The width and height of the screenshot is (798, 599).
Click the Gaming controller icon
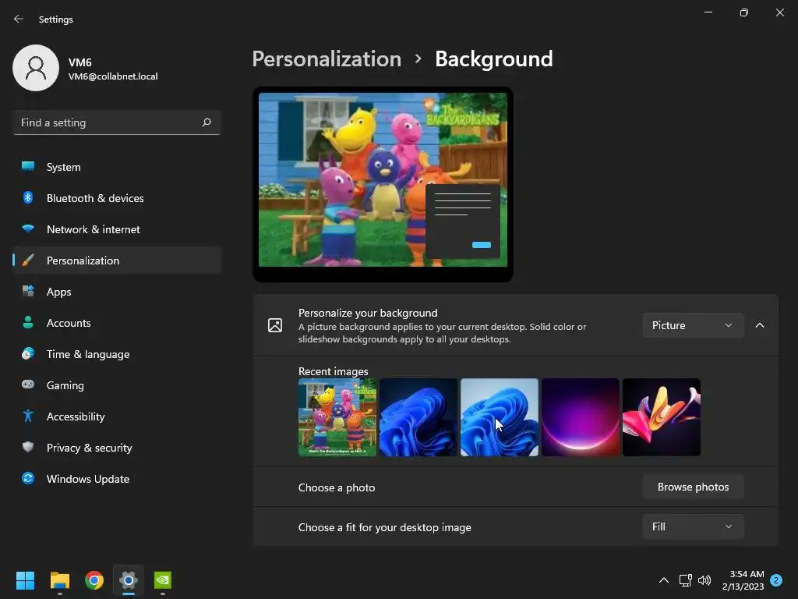click(28, 385)
